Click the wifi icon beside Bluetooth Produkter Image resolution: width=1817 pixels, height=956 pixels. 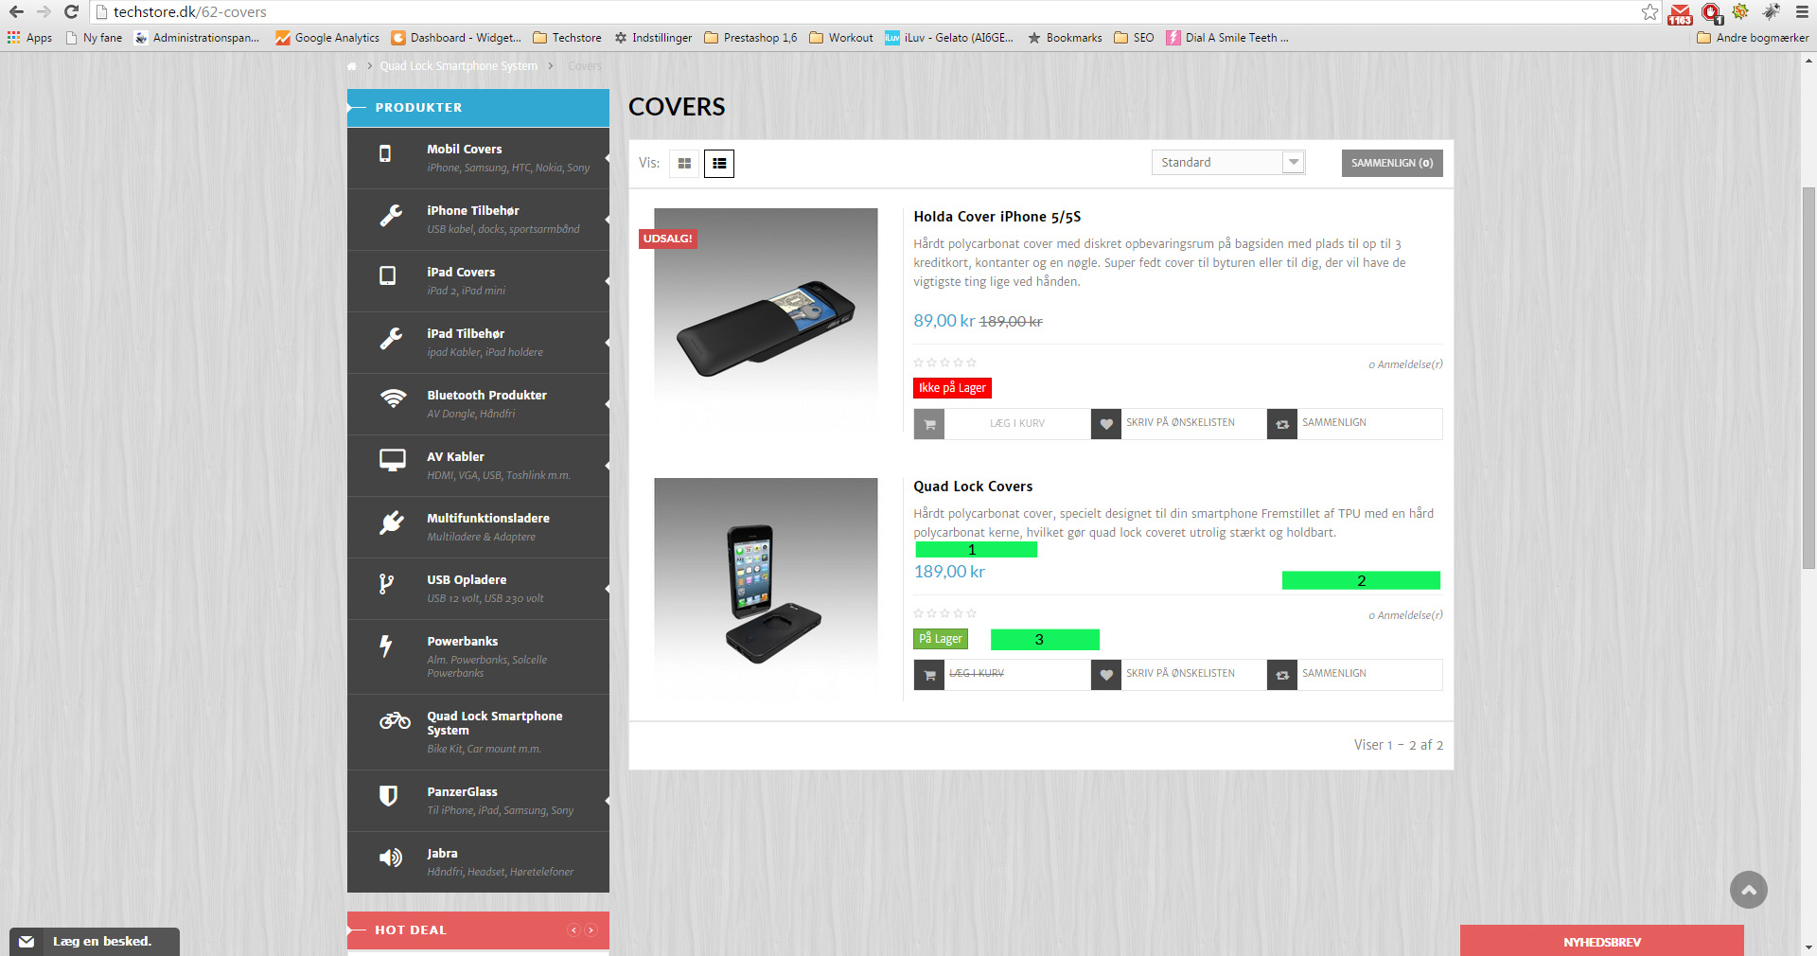coord(393,398)
